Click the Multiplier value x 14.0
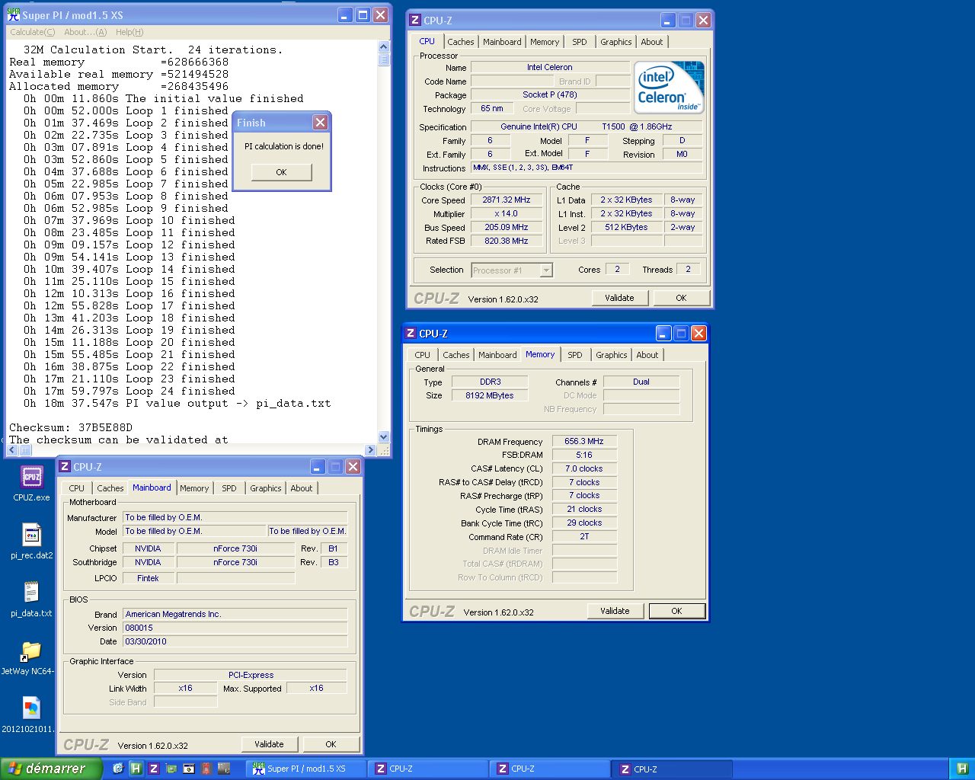The height and width of the screenshot is (780, 975). 506,213
